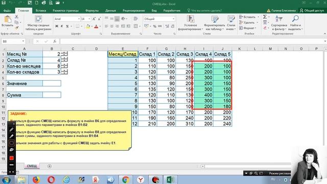Toggle Italic (К) formatting

62,26
